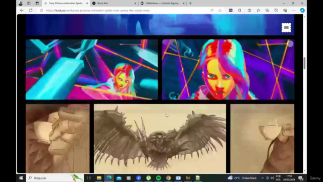Reload the current buck.co page
This screenshot has height=182, width=323.
pyautogui.click(x=30, y=10)
